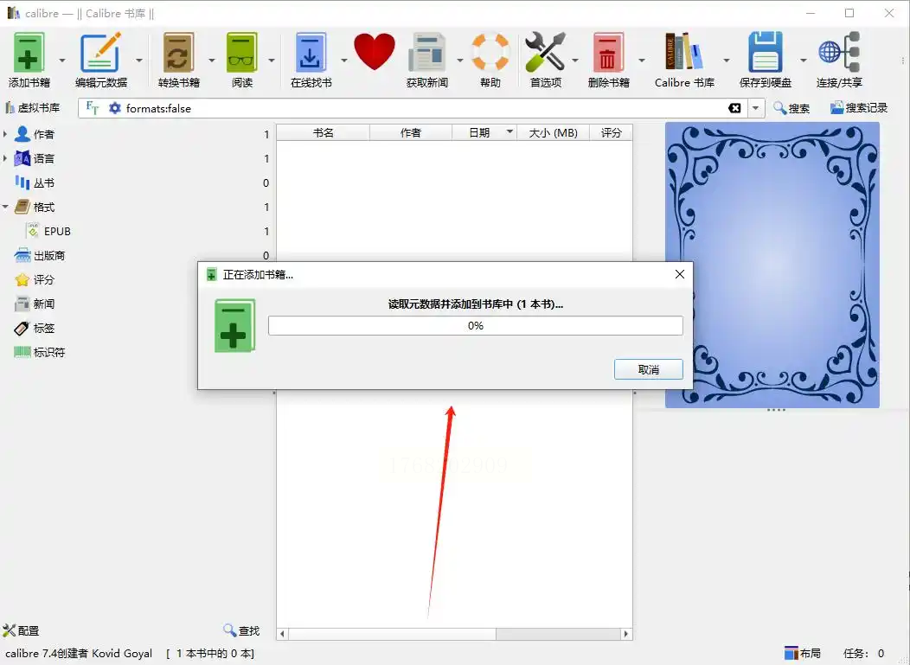Open the Edit metadata (编辑元数据) tool
The height and width of the screenshot is (665, 910).
coord(100,53)
